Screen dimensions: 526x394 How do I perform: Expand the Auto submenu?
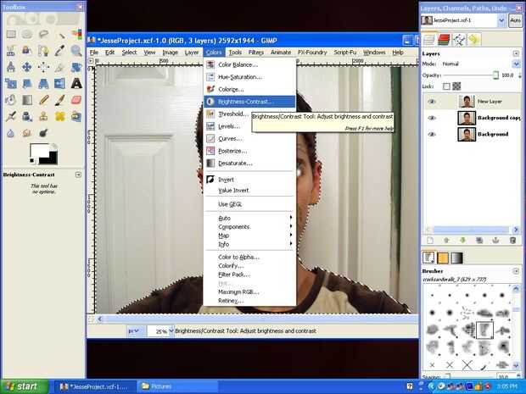pos(249,218)
